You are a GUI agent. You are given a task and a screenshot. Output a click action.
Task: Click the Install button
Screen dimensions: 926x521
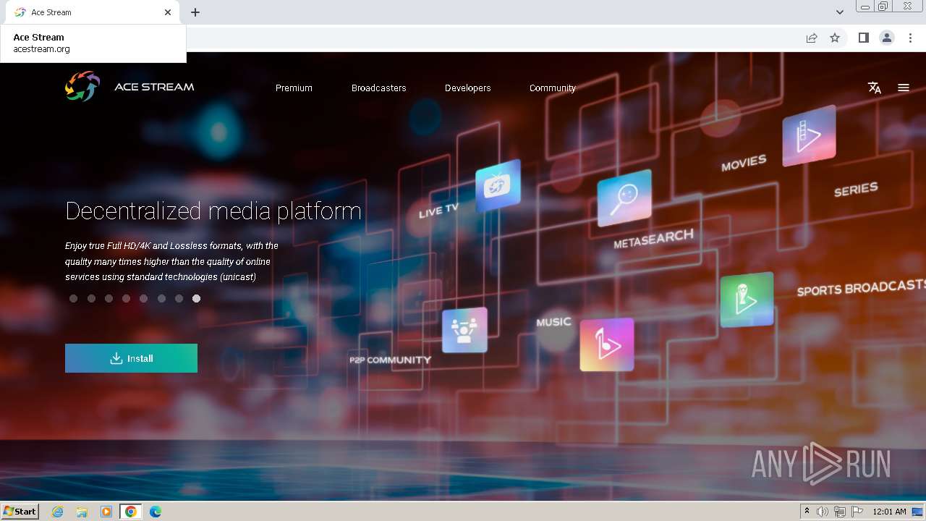tap(131, 358)
